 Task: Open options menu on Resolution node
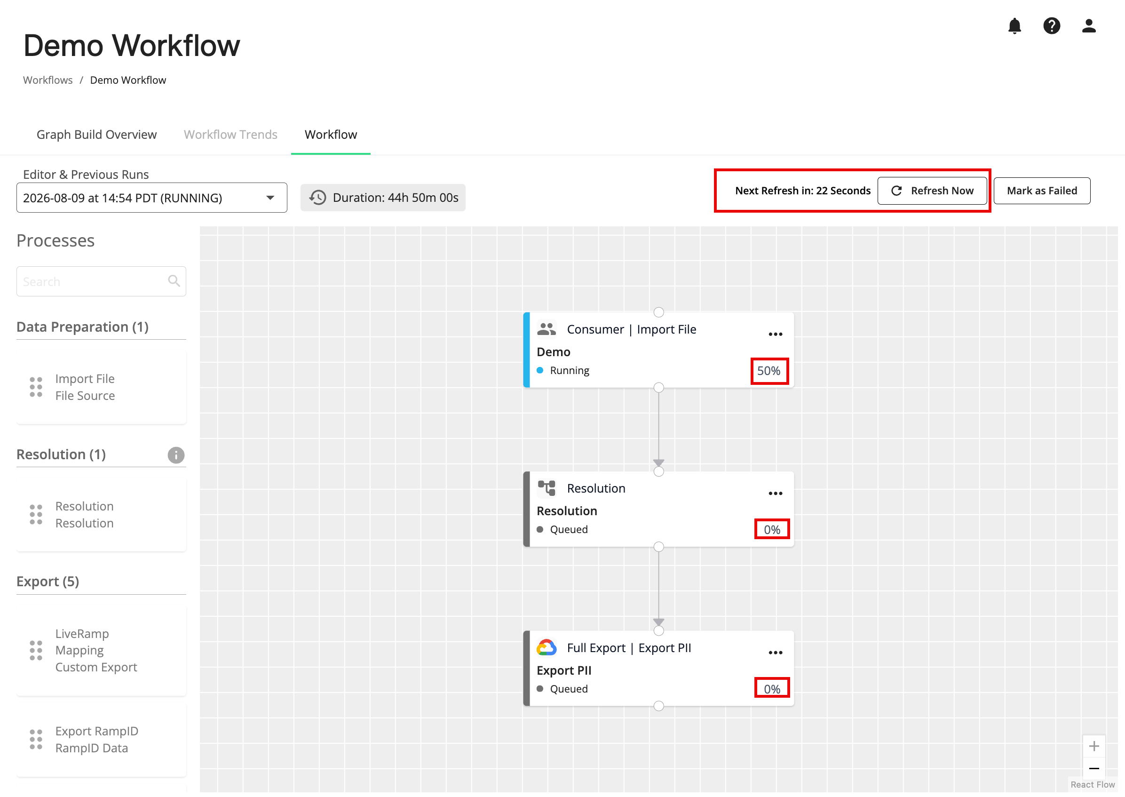[x=775, y=493]
